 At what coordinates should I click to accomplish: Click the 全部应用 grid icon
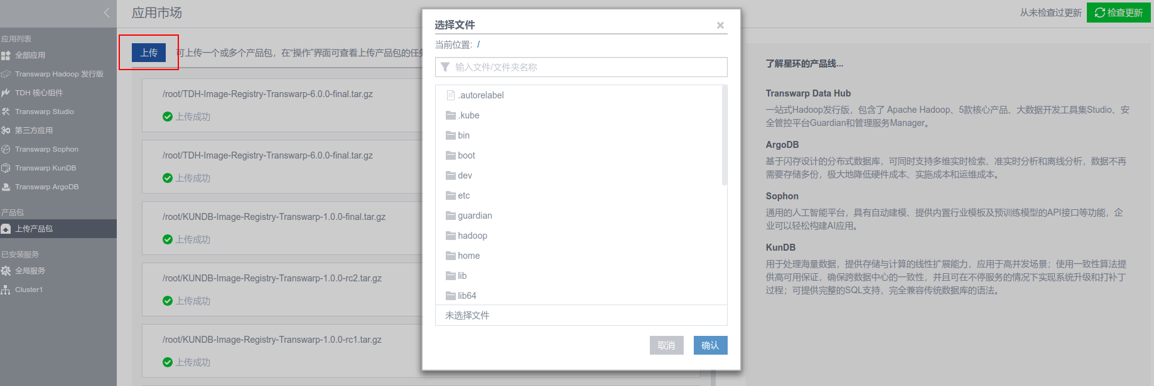pyautogui.click(x=6, y=56)
